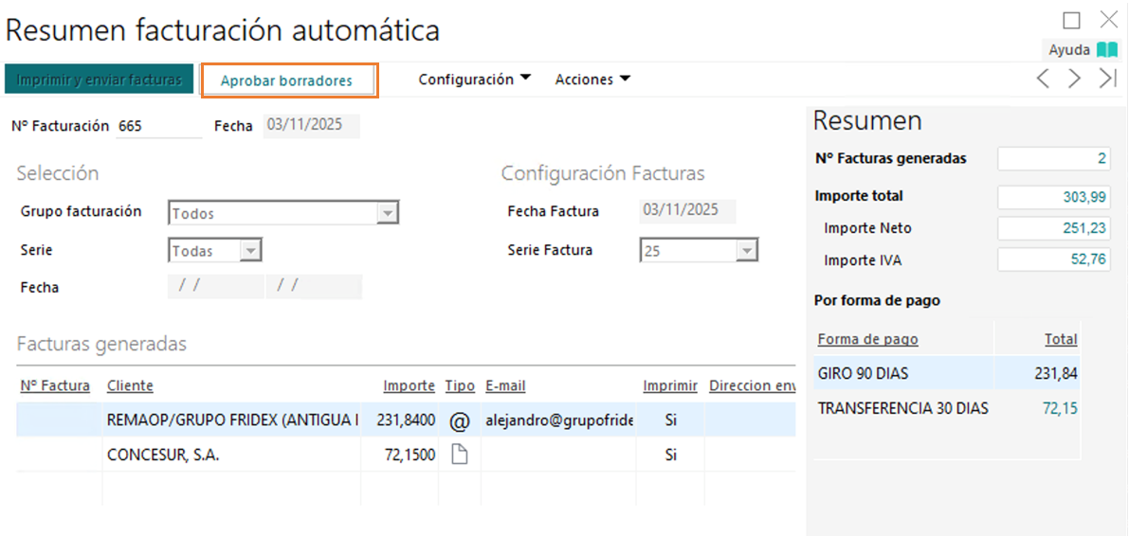This screenshot has height=536, width=1129.
Task: Click Aprobar borradores button
Action: click(289, 80)
